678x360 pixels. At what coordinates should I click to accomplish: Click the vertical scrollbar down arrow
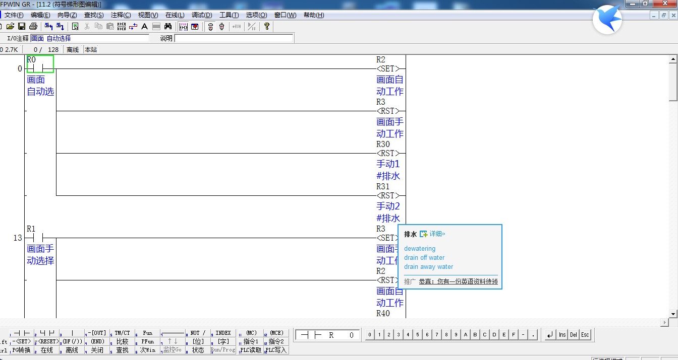672,314
